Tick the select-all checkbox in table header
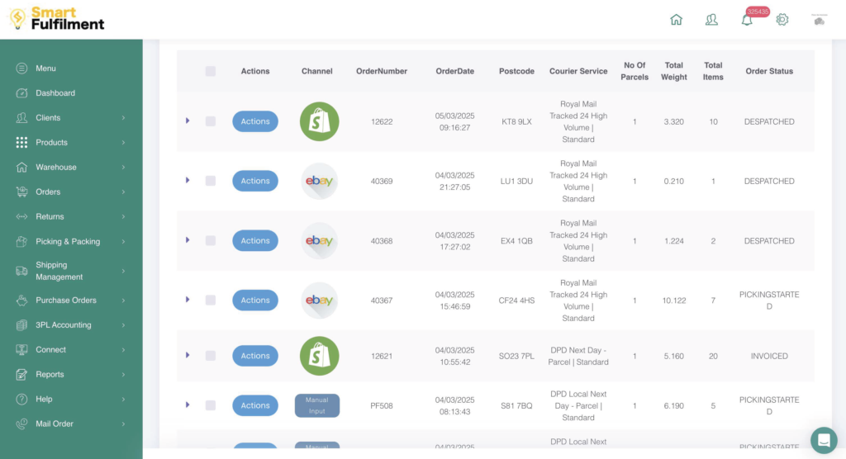This screenshot has height=459, width=846. click(211, 71)
